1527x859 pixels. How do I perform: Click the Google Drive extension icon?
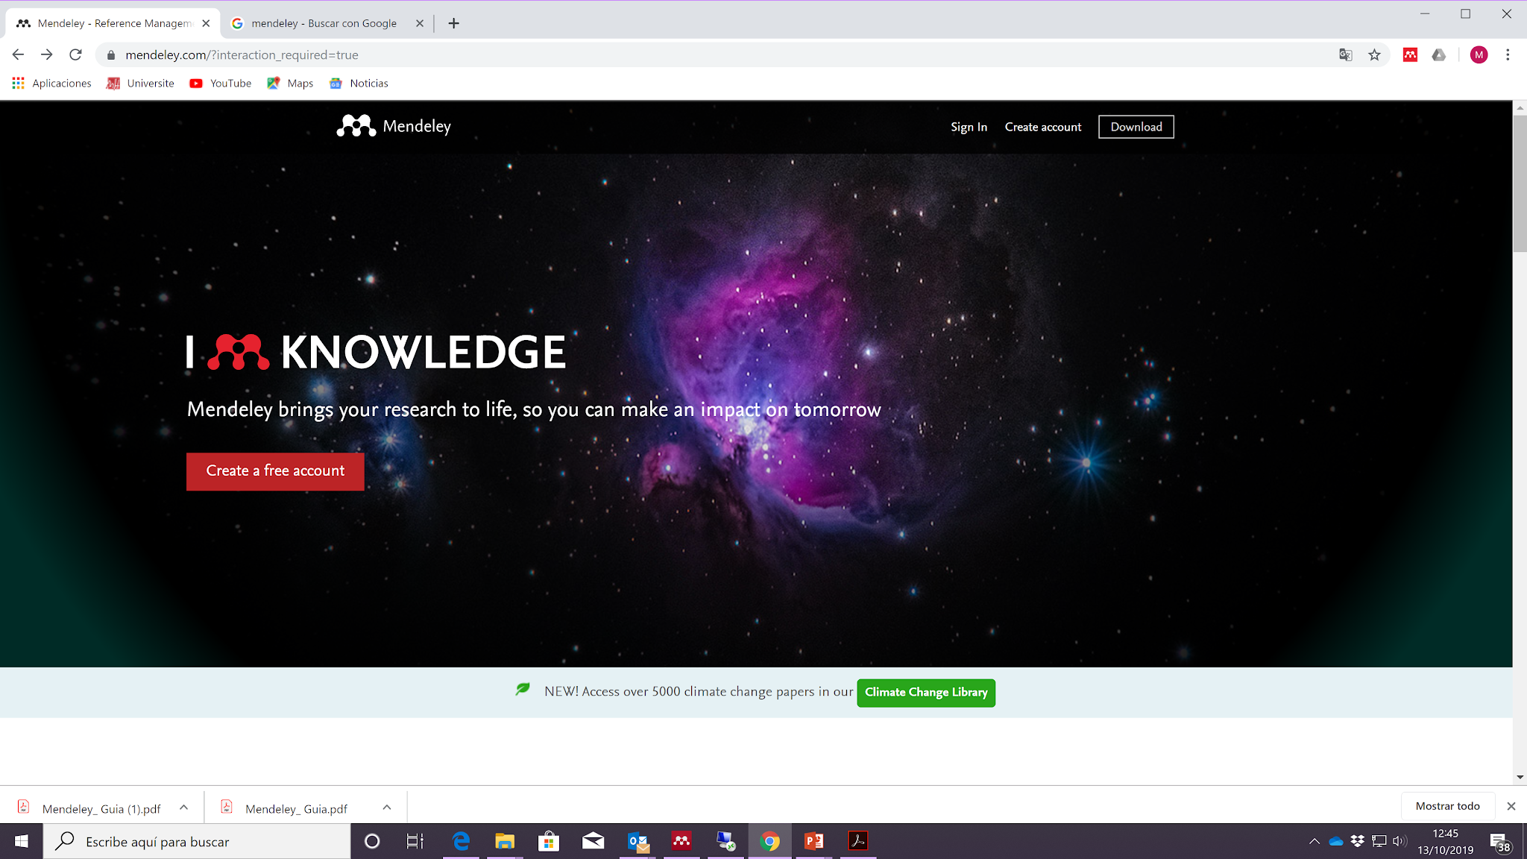[1439, 54]
